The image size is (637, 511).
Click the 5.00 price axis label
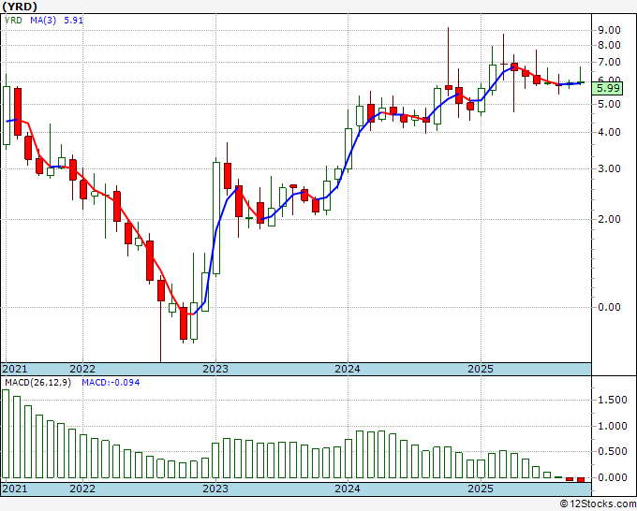609,104
